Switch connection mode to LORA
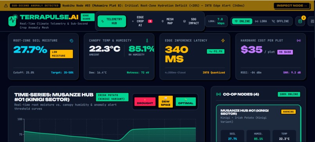Viewport: 315px width, 142px height. pos(261,22)
